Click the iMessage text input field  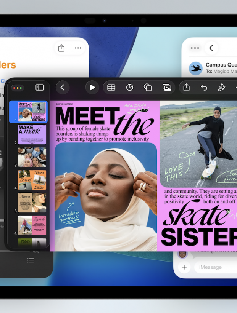point(216,267)
